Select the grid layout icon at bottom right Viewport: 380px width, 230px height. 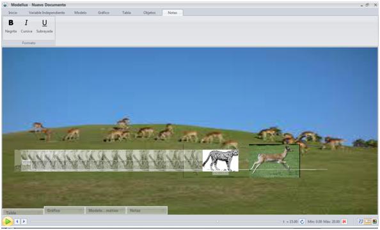(375, 222)
